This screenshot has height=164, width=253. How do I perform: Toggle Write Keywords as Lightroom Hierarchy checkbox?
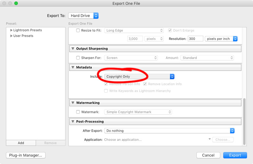tap(106, 91)
